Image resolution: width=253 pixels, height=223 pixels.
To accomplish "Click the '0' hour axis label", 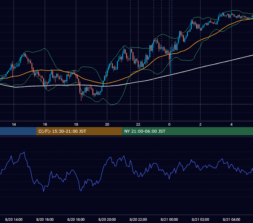I will [x=169, y=125].
